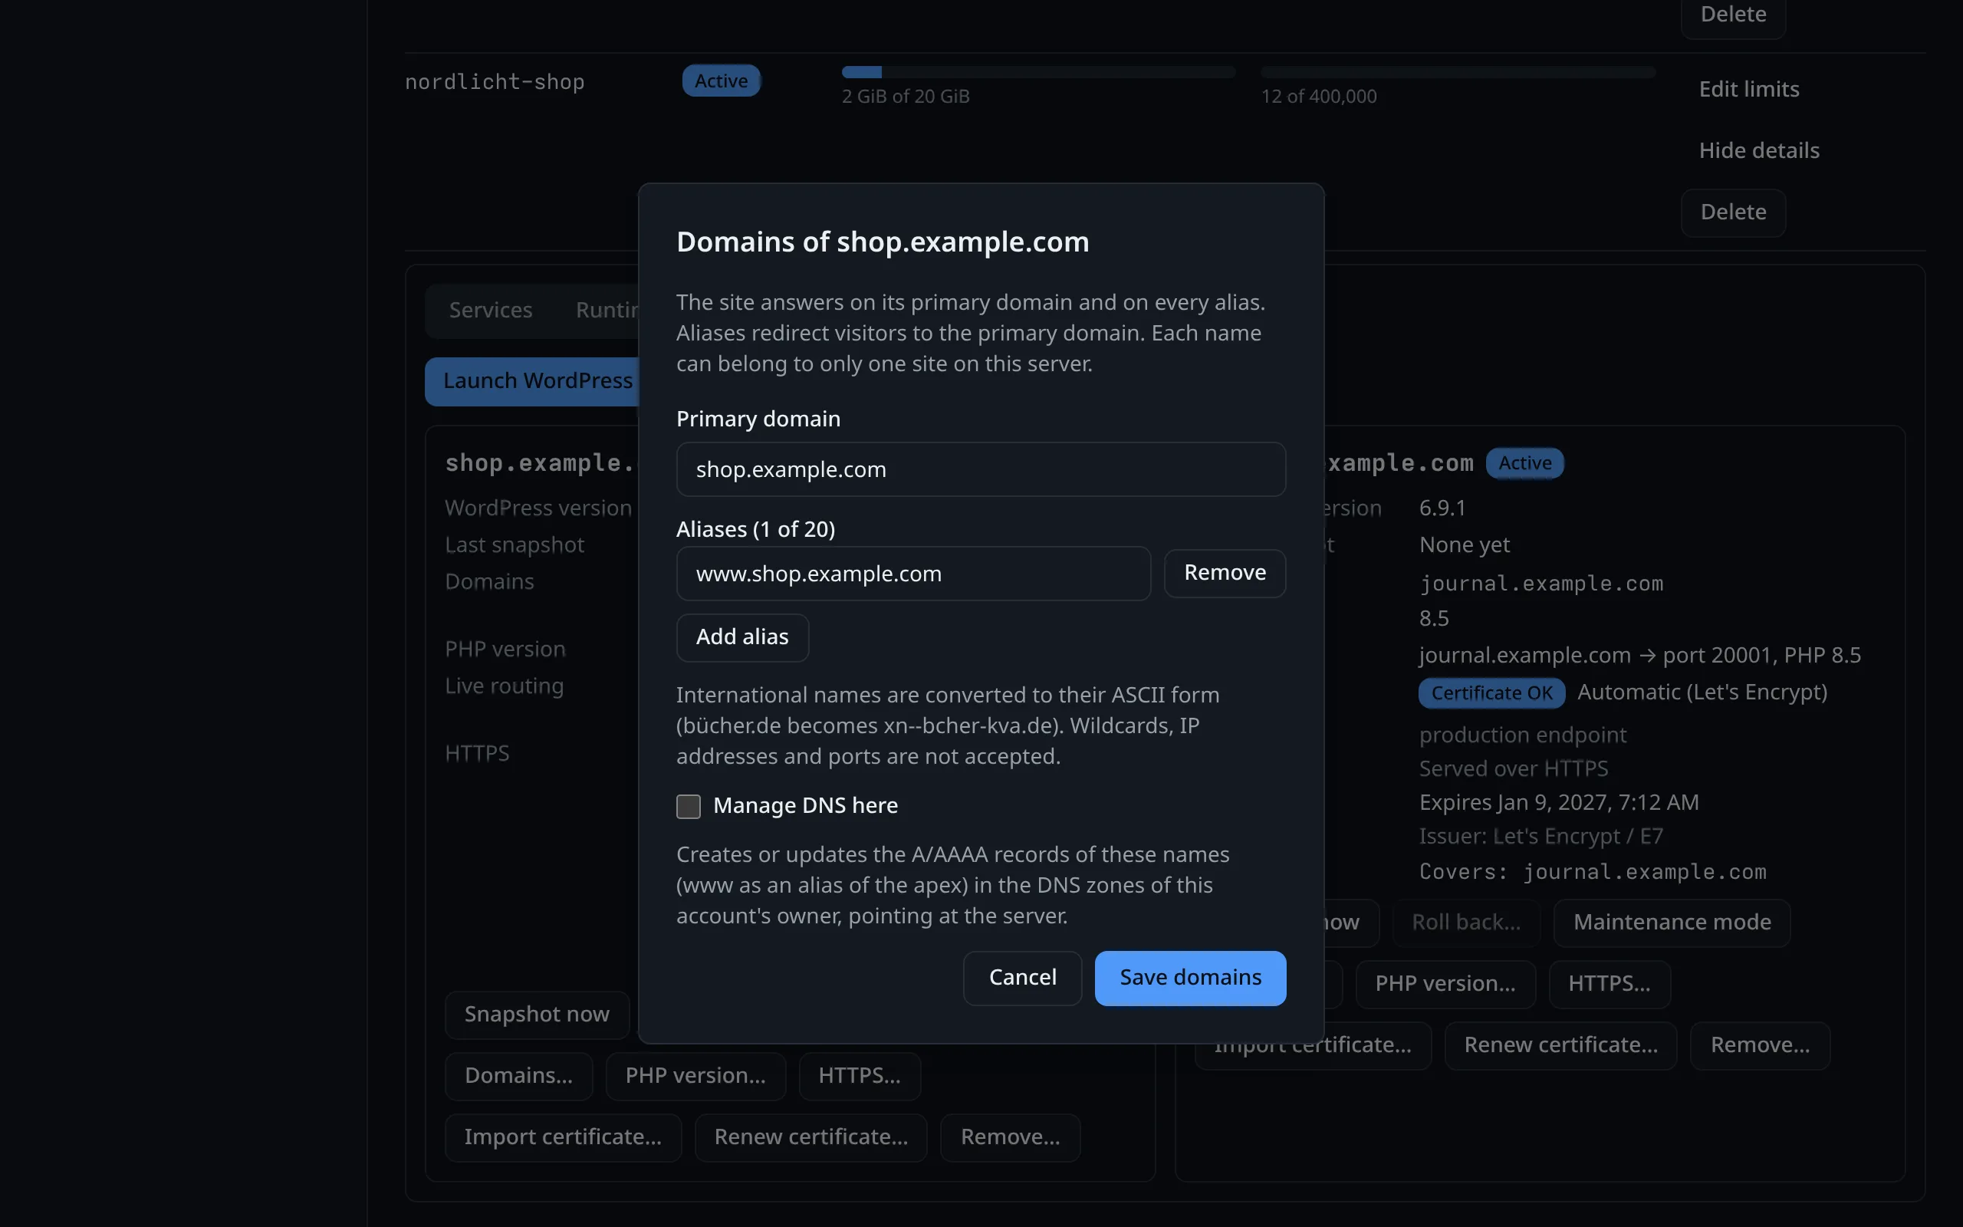1963x1227 pixels.
Task: Click the 12 of 400,000 usage bar
Action: 1458,72
